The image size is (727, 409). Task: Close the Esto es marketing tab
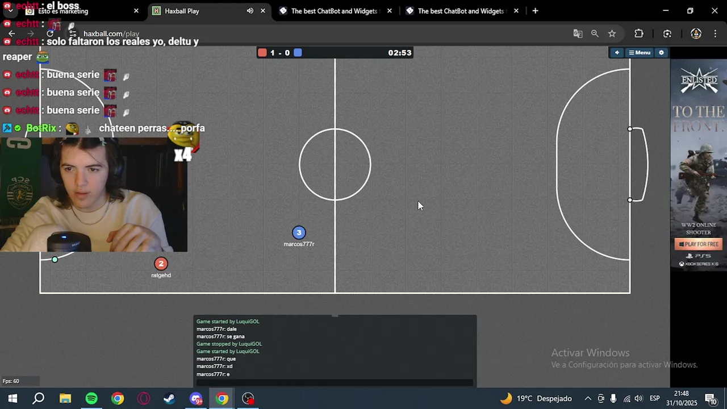[136, 11]
